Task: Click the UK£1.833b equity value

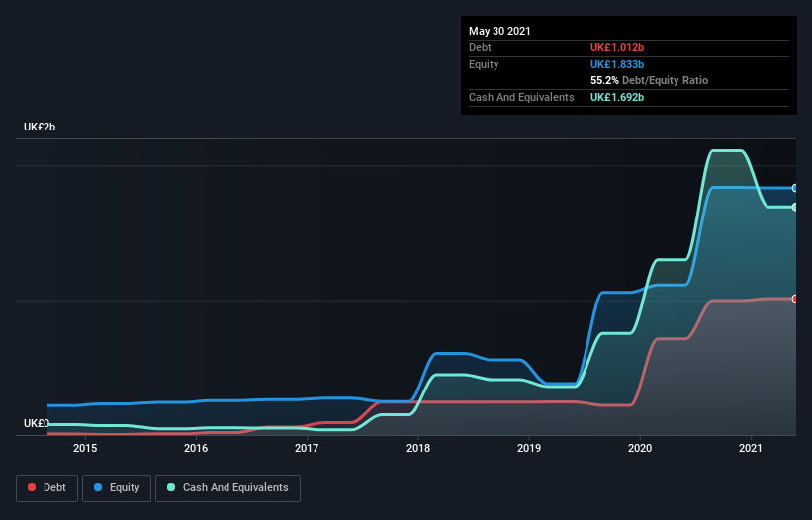Action: (617, 64)
